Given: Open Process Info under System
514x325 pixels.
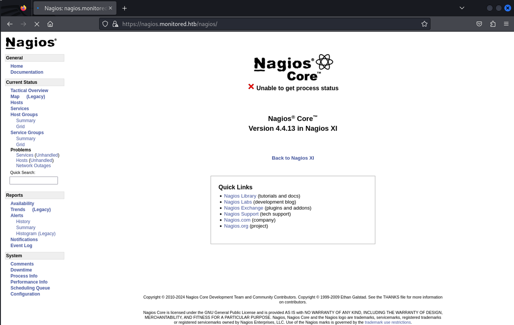Looking at the screenshot, I should click(24, 276).
